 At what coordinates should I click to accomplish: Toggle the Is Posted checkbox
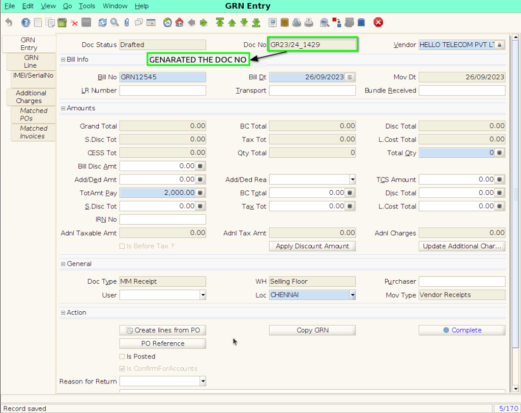[x=122, y=357]
